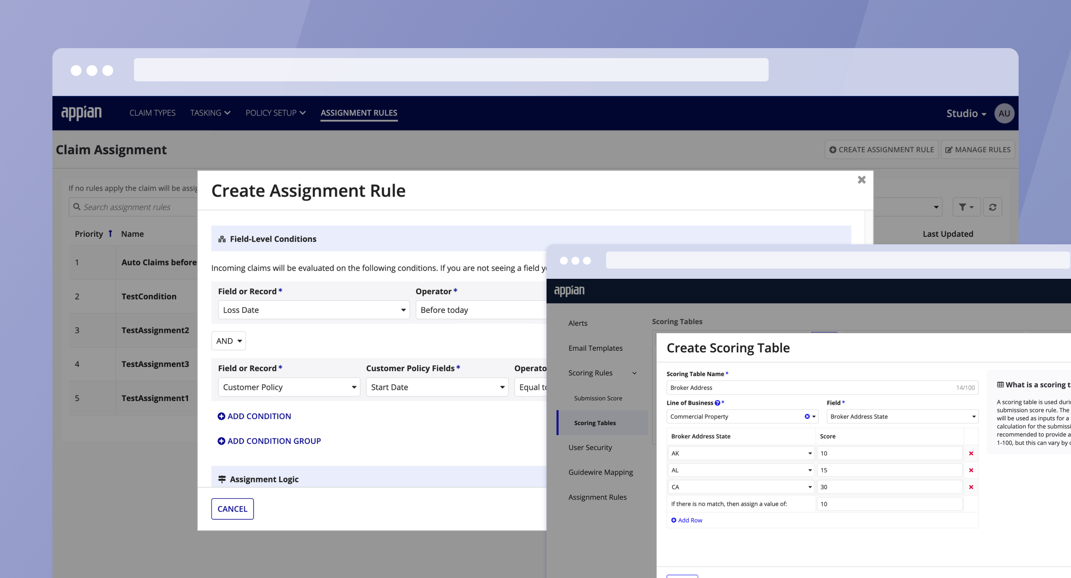This screenshot has height=578, width=1071.
Task: Open the Loss Date field dropdown
Action: coord(314,310)
